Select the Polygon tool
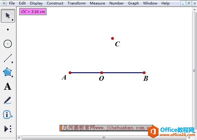The image size is (197, 140). point(8,72)
